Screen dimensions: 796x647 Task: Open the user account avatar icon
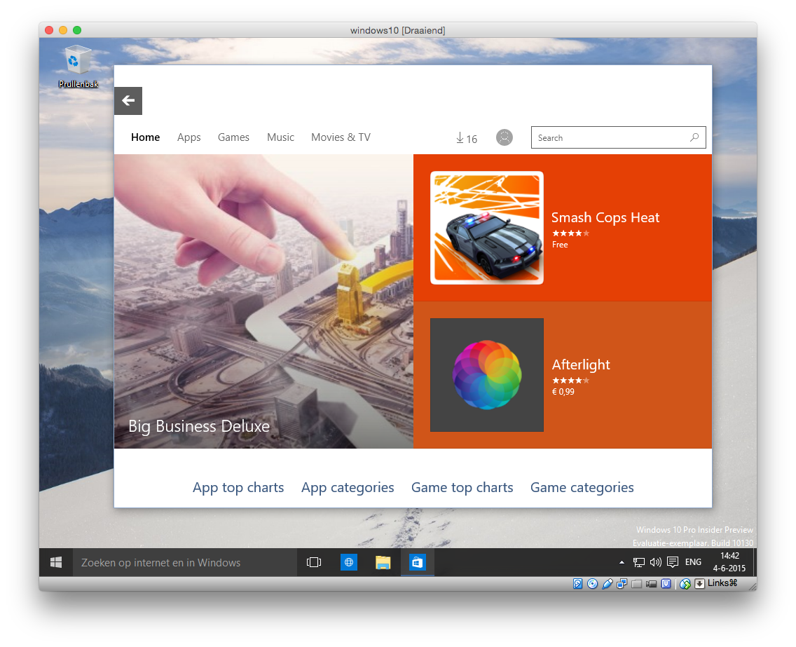[504, 137]
